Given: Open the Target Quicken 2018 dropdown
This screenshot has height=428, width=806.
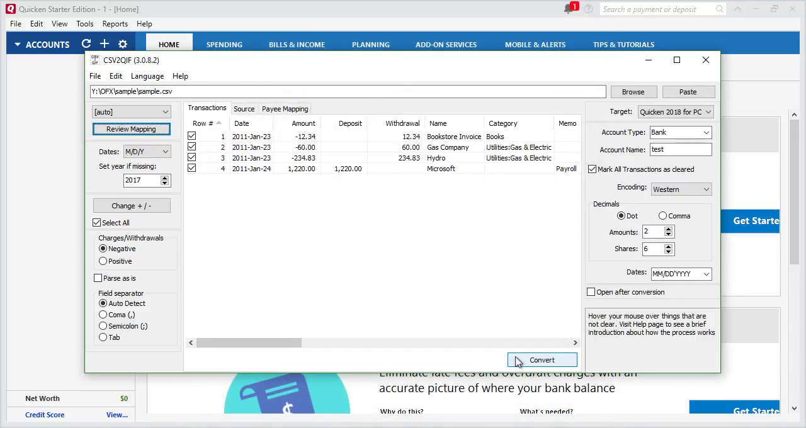Looking at the screenshot, I should 675,111.
